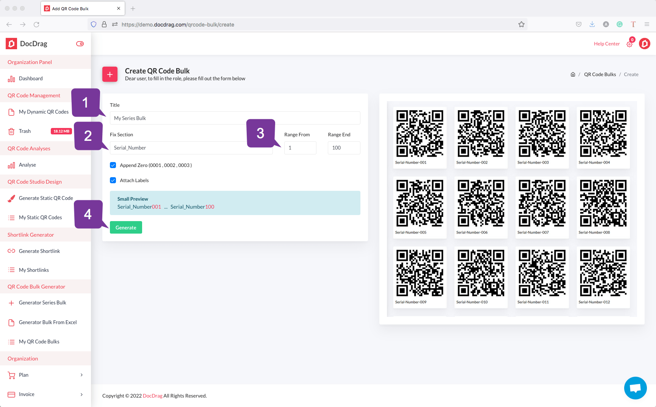The height and width of the screenshot is (407, 656).
Task: Bookmark this page with the star icon
Action: 521,25
